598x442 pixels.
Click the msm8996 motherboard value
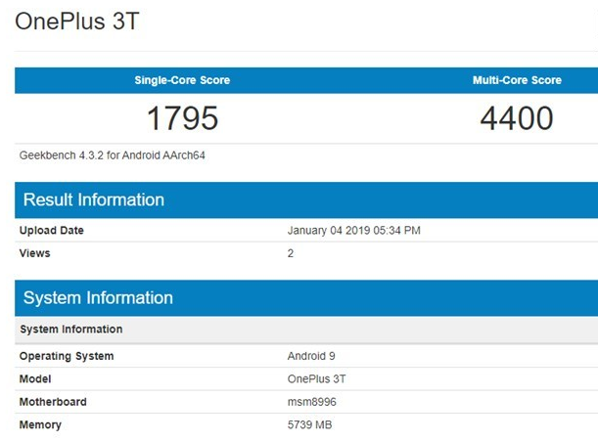312,402
